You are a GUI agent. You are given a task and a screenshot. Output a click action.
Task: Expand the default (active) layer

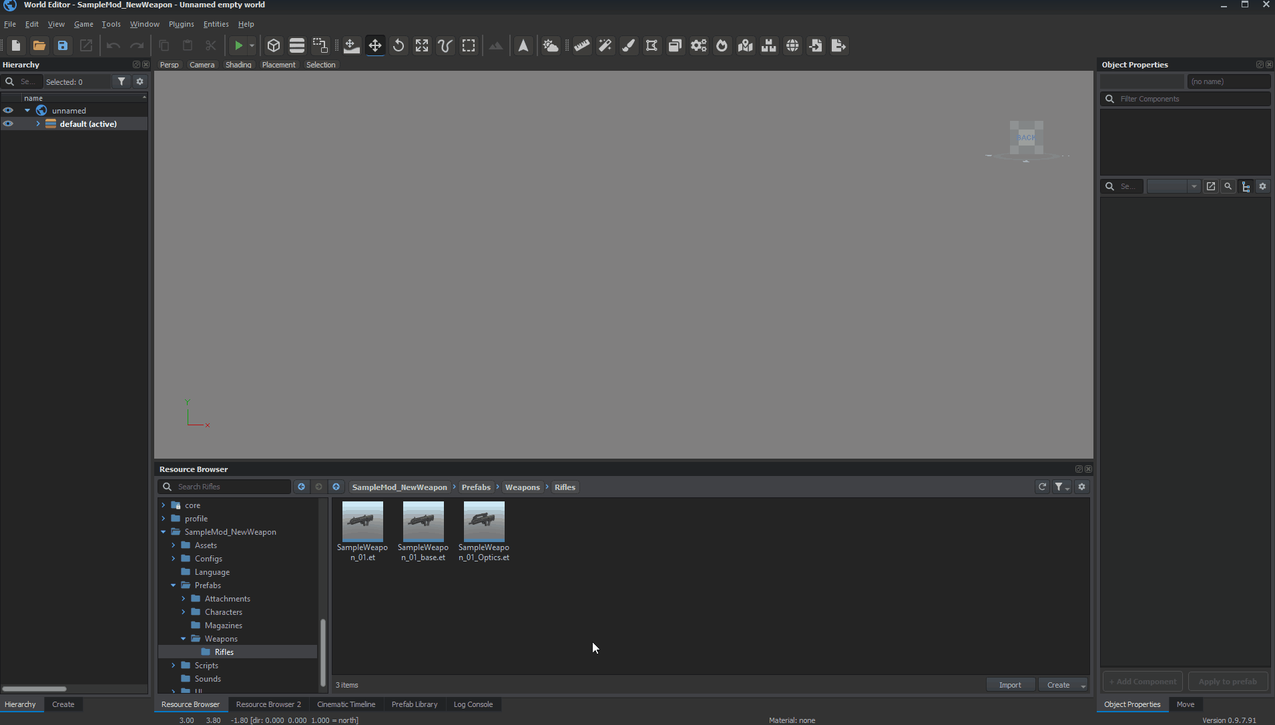(38, 124)
